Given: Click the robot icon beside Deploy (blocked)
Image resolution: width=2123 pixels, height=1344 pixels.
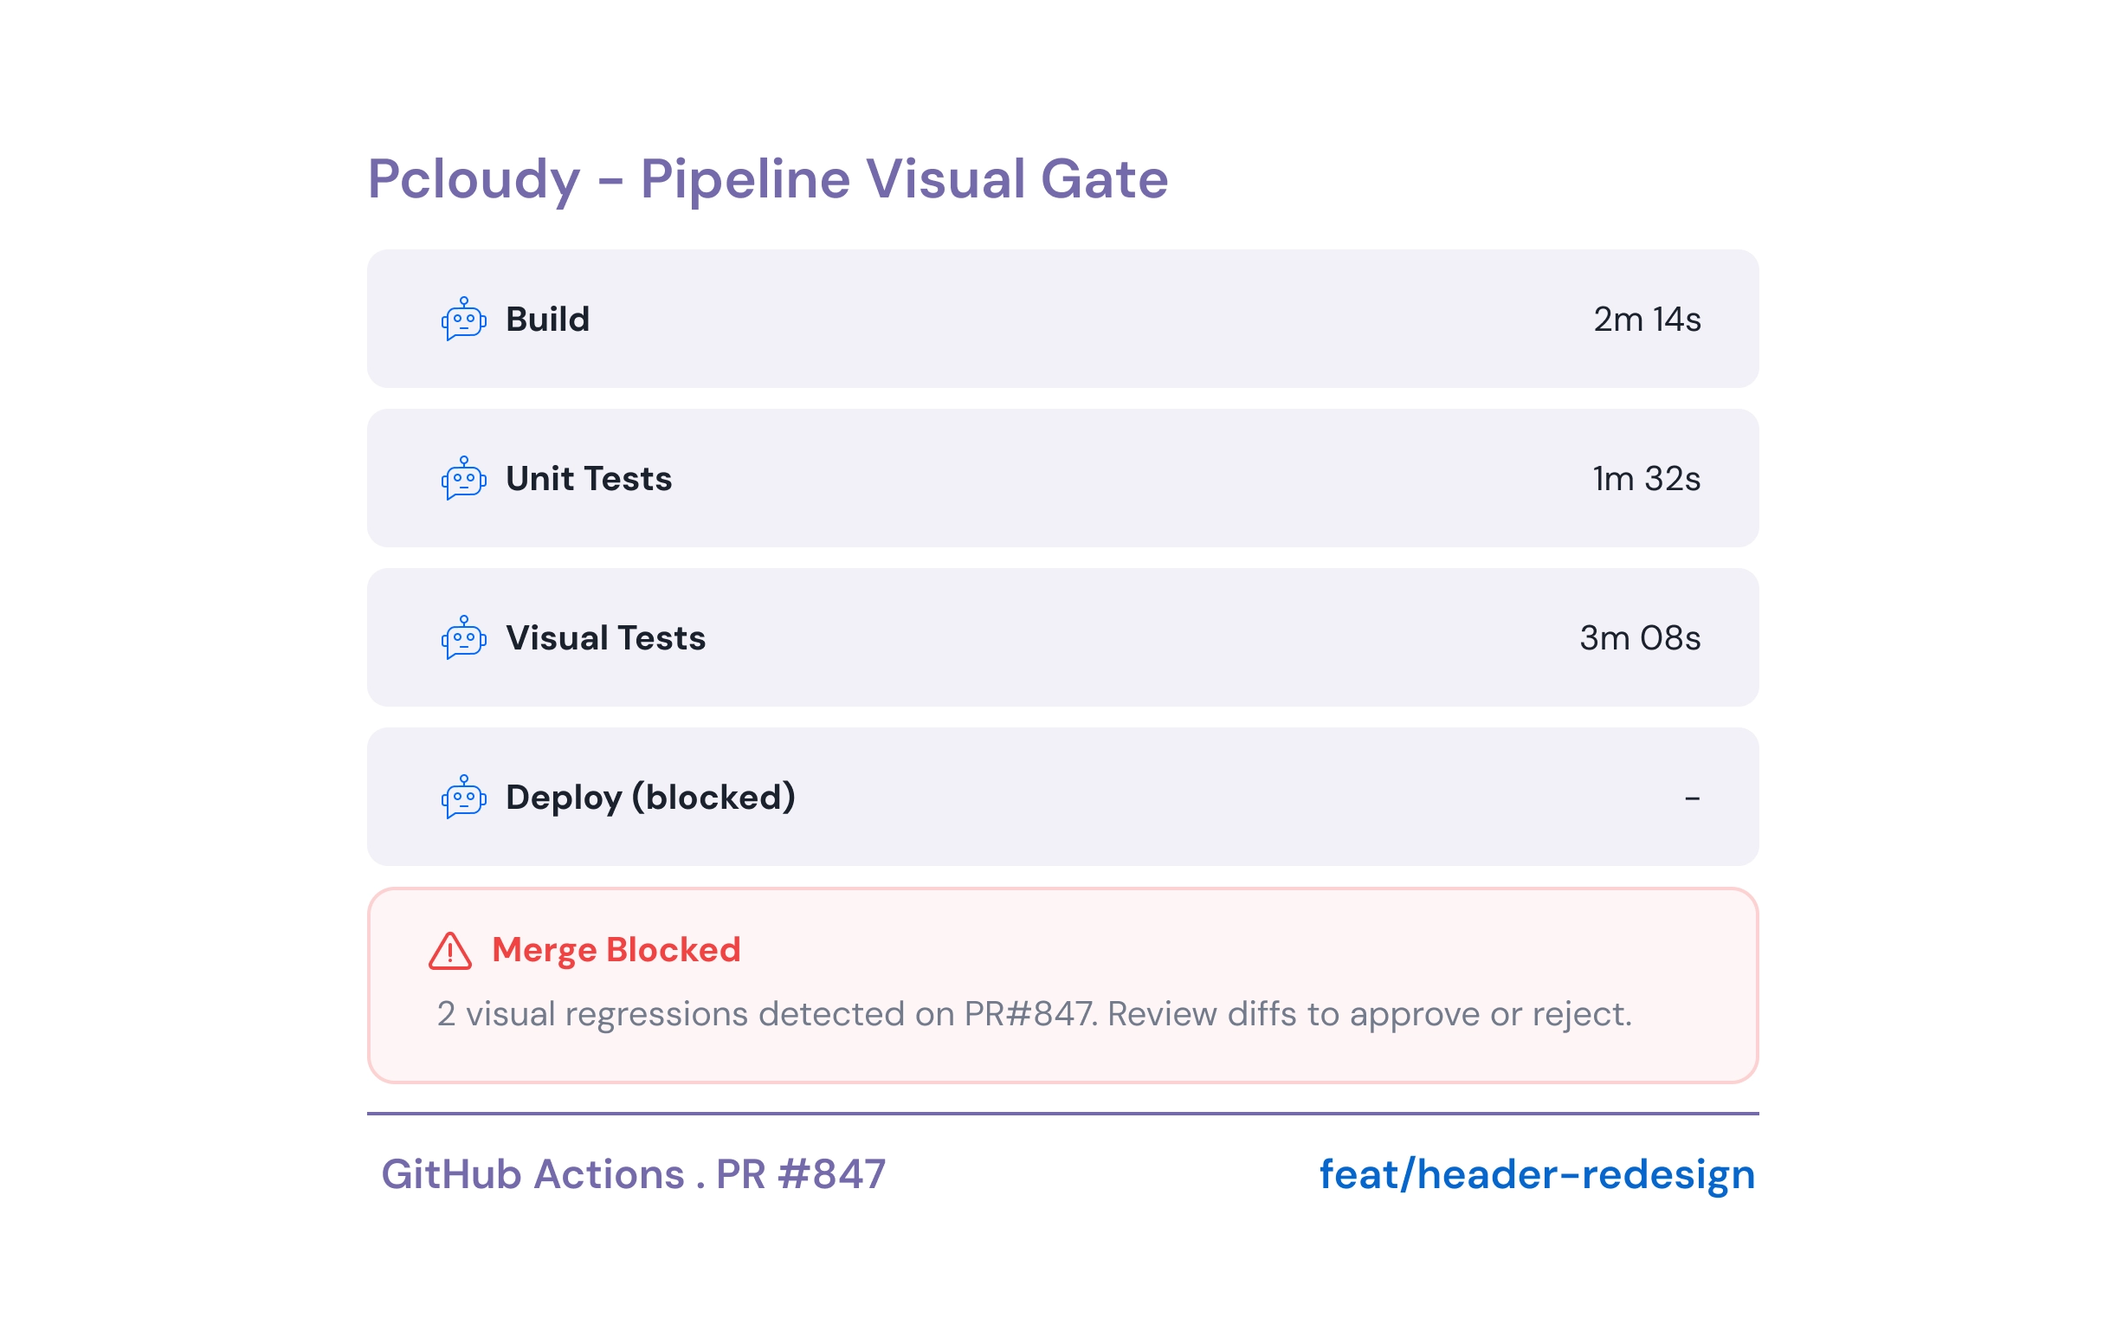Looking at the screenshot, I should point(464,798).
